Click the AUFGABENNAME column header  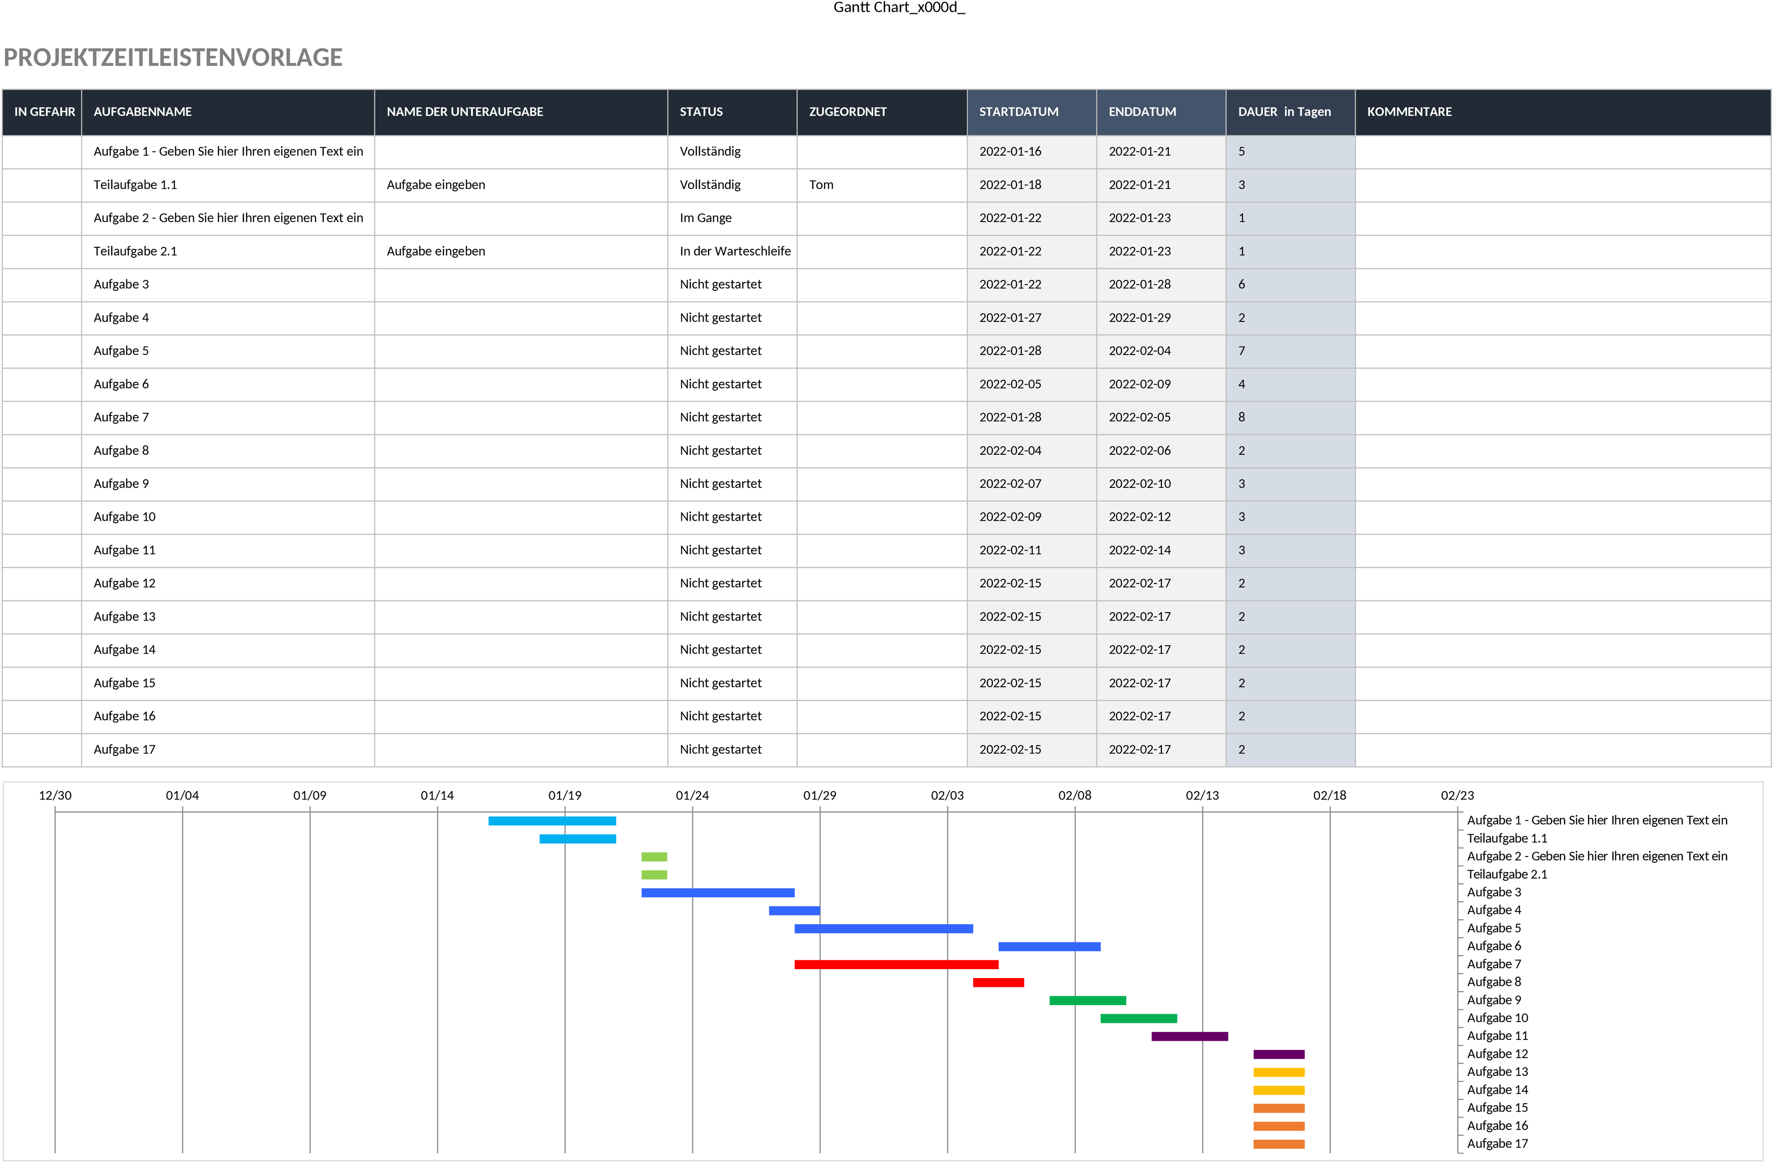[x=228, y=112]
